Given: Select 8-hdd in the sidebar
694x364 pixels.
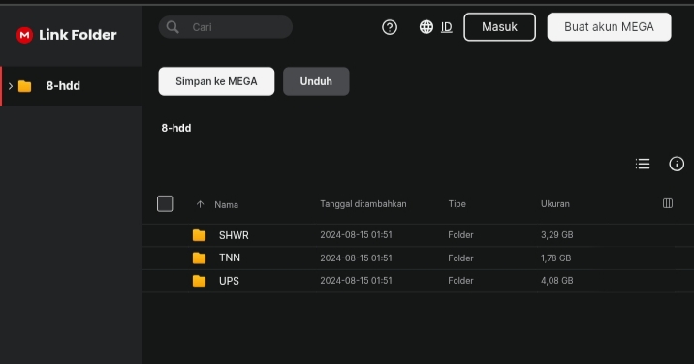Looking at the screenshot, I should pyautogui.click(x=71, y=86).
